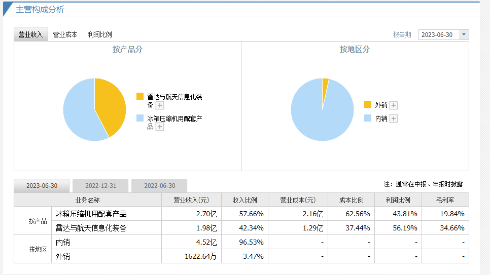Select the 2023-06-30 table period tab
490x275 pixels.
tap(42, 186)
